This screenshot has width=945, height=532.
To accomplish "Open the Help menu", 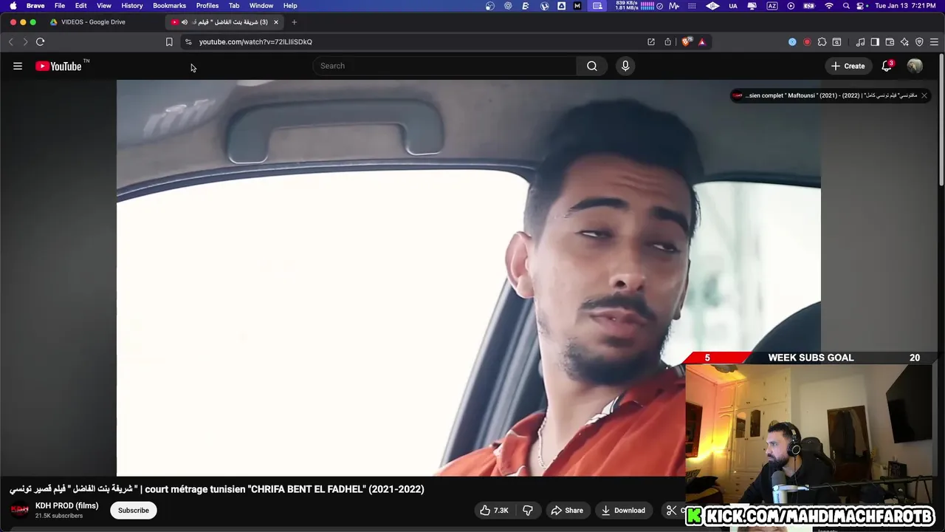I will [x=290, y=6].
